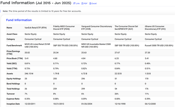Click the Excel file icon
Viewport: 175px width, 107px height.
(90, 3)
